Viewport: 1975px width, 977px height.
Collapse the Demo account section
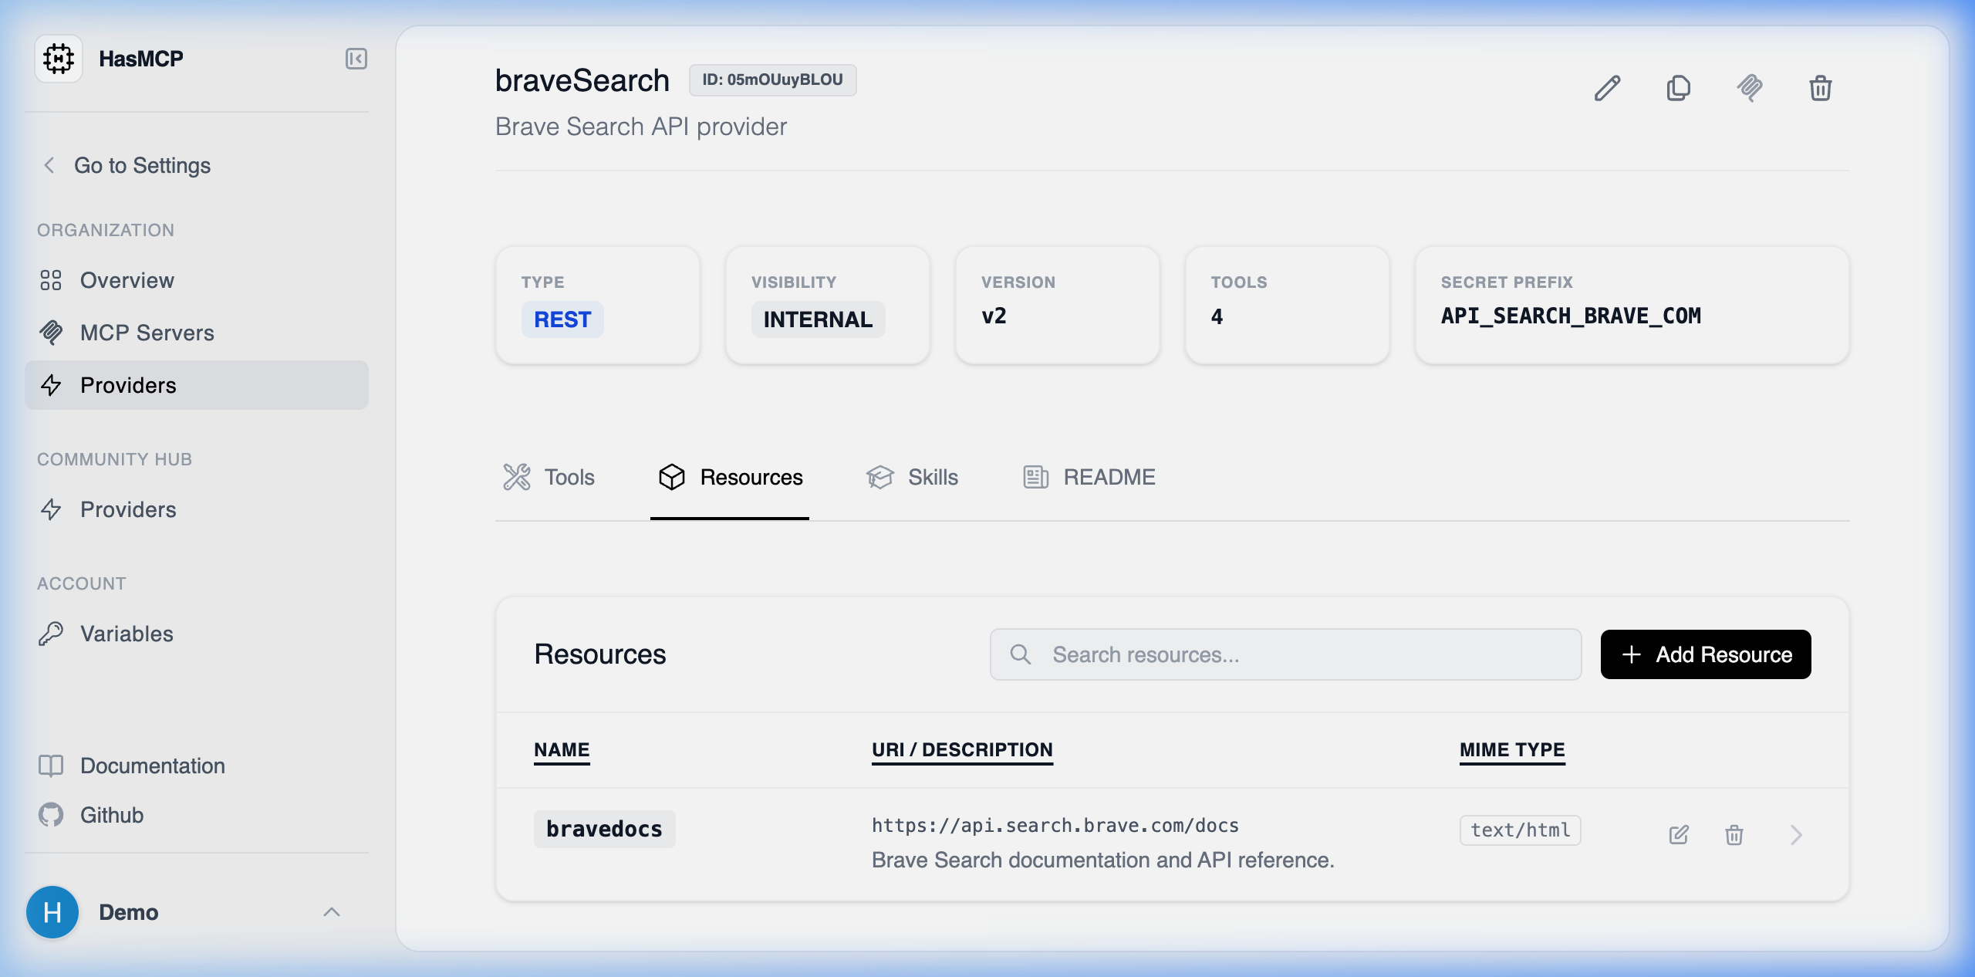pyautogui.click(x=332, y=912)
